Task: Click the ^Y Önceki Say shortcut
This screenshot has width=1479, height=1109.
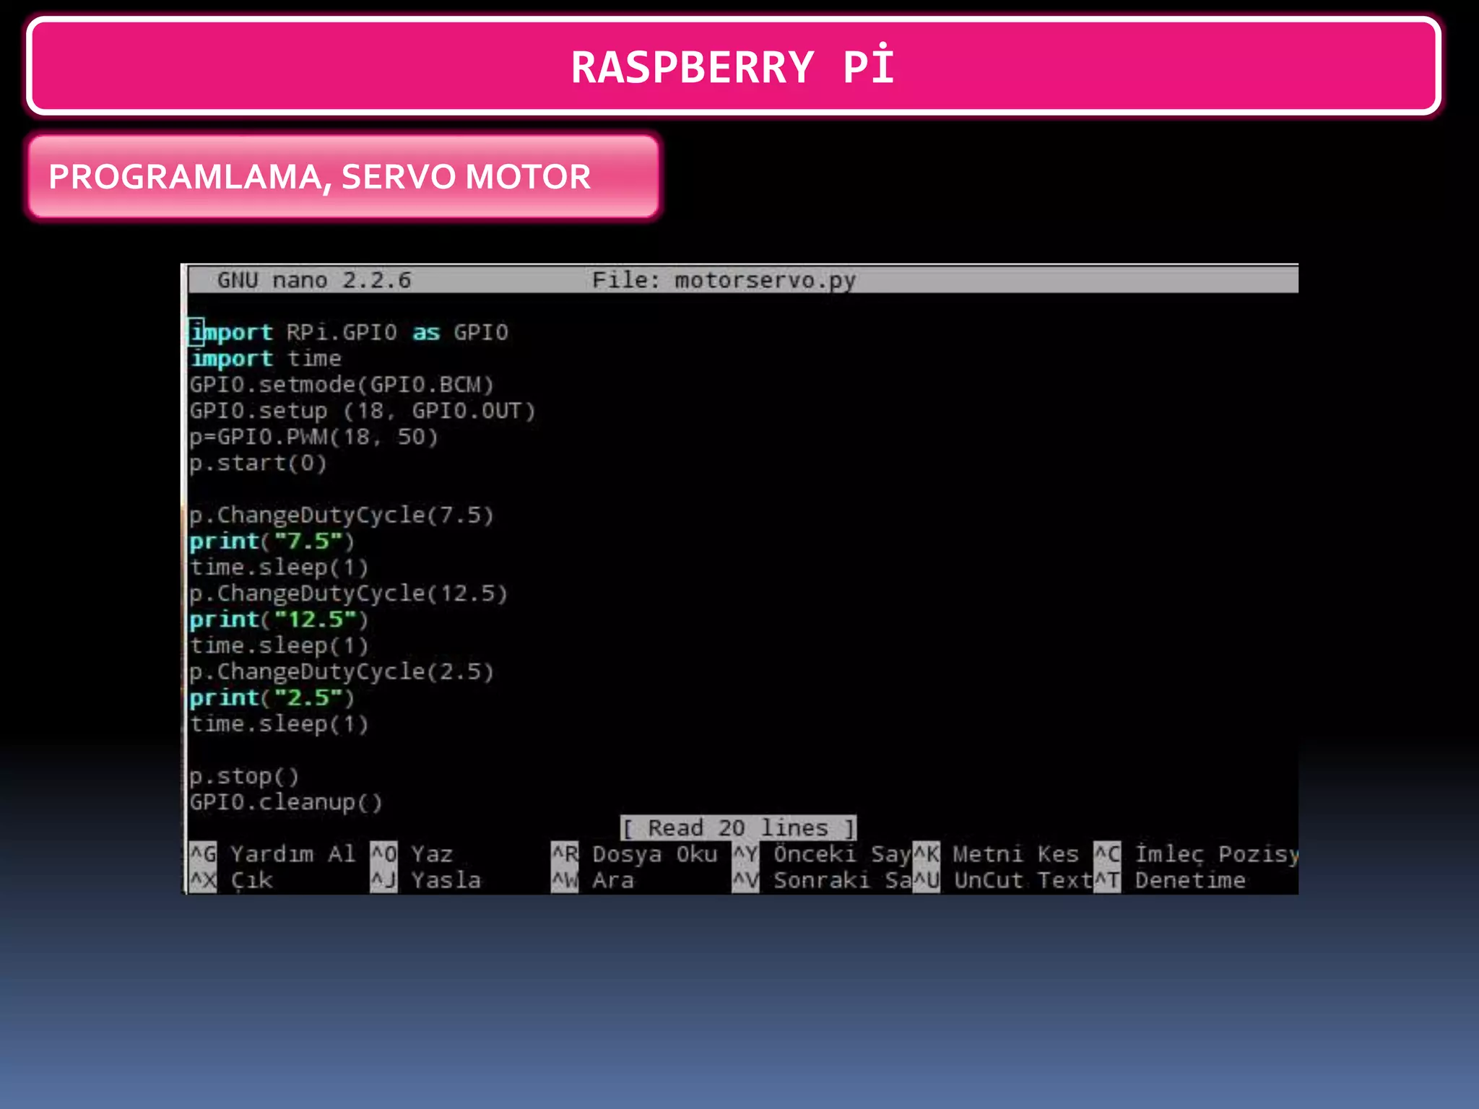Action: 822,854
